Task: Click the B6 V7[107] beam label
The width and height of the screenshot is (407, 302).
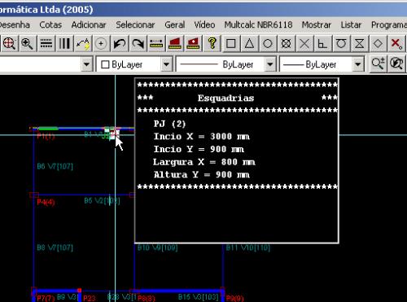Action: pos(55,166)
